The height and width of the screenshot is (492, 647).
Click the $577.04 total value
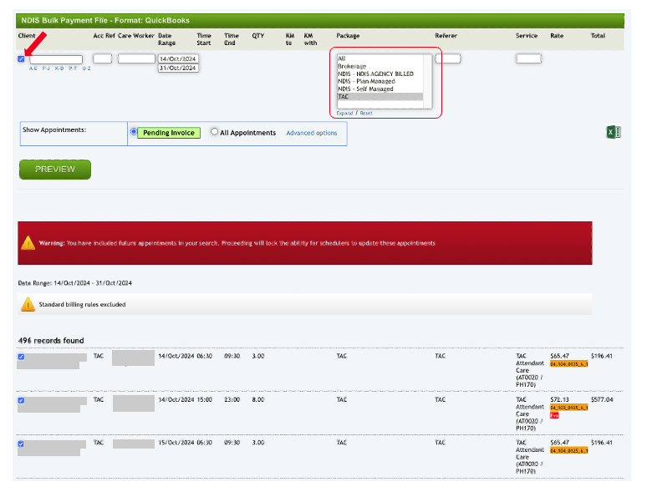pos(602,399)
